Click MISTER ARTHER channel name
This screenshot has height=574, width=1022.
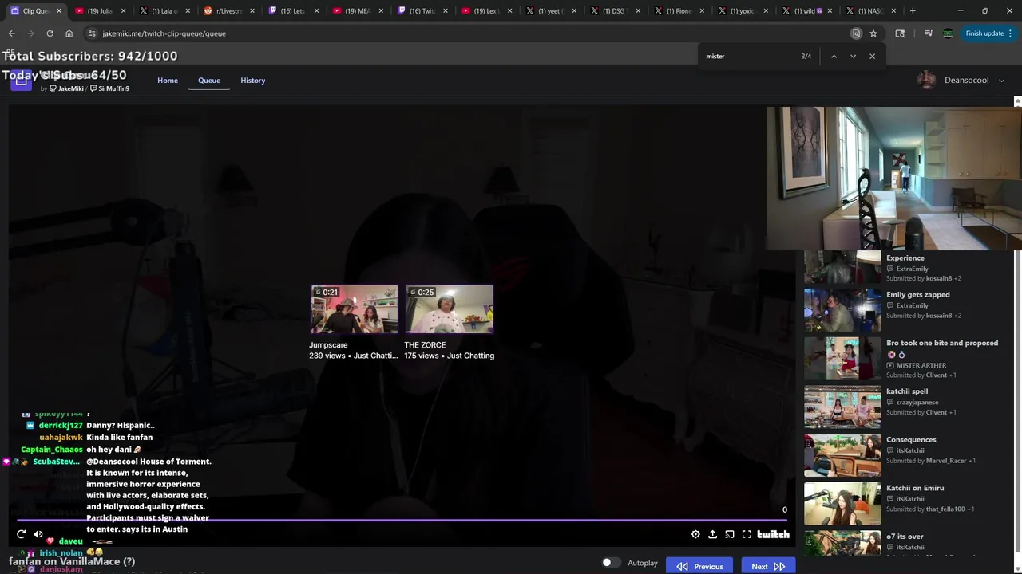921,365
